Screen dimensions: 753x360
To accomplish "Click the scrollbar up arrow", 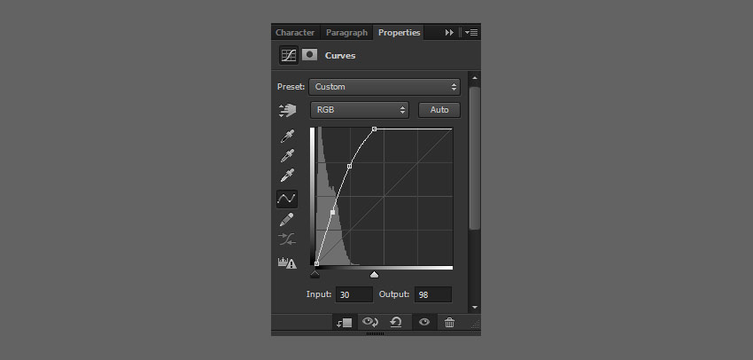I will pos(475,78).
